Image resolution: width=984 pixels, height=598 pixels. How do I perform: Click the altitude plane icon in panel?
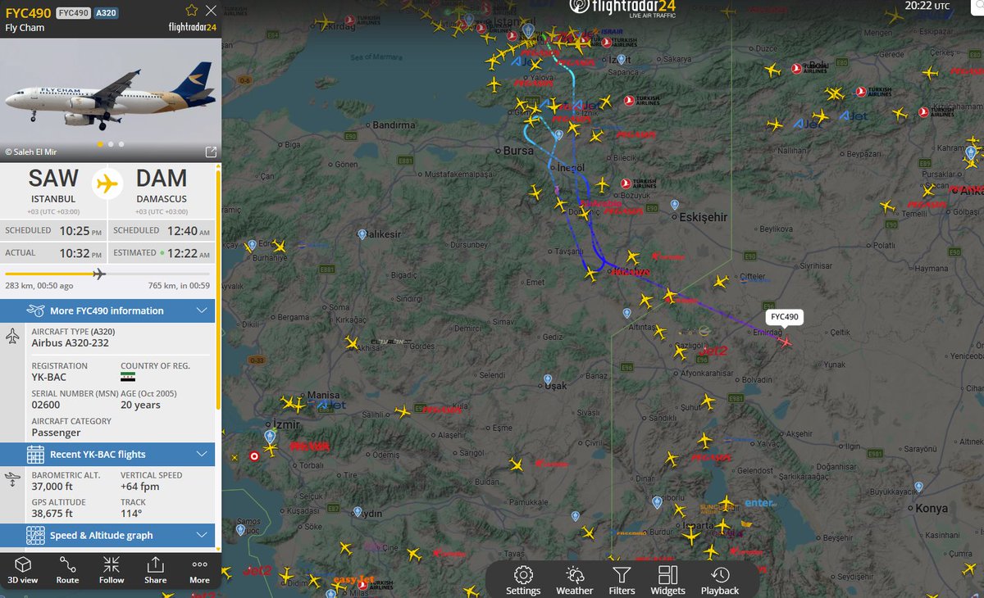(x=13, y=479)
